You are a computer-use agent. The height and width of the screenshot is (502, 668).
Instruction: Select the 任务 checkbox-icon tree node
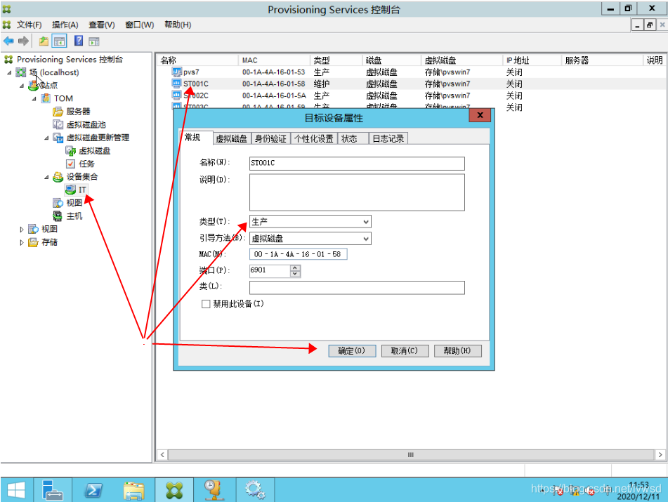coord(86,164)
